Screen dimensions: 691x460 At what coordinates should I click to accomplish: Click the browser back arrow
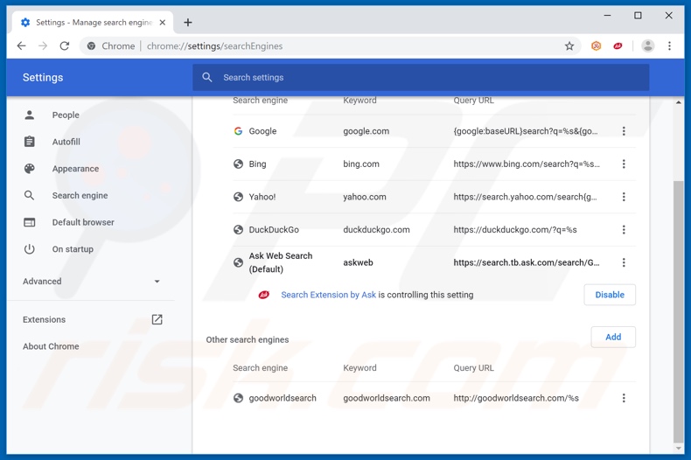coord(22,46)
